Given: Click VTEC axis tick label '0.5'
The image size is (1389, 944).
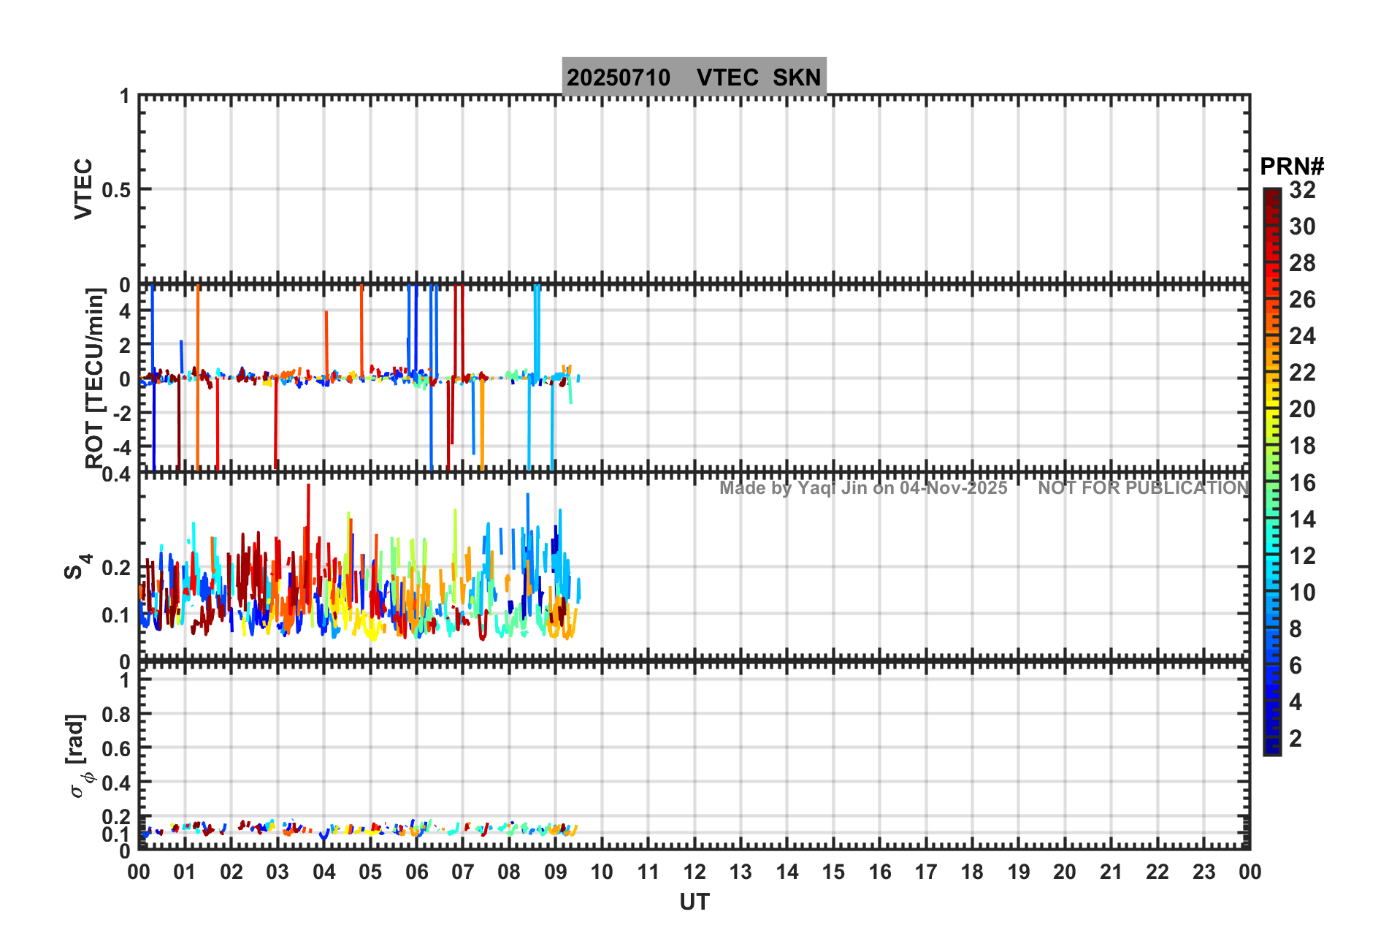Looking at the screenshot, I should (x=116, y=191).
